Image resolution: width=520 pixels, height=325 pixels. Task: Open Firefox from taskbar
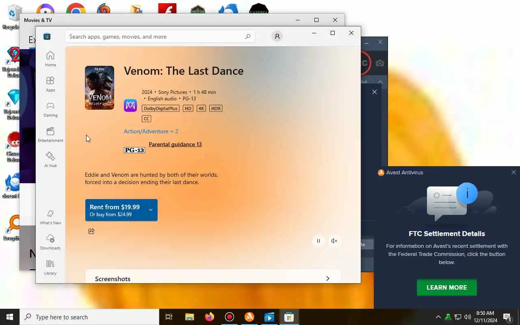[210, 317]
